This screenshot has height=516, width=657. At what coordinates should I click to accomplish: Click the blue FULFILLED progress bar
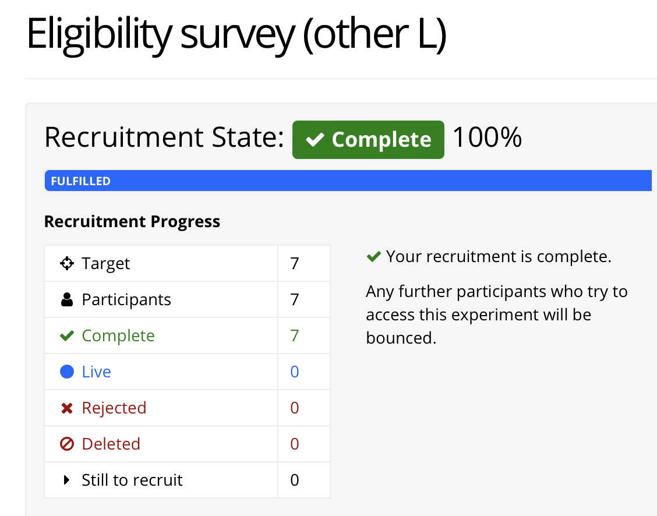click(348, 181)
